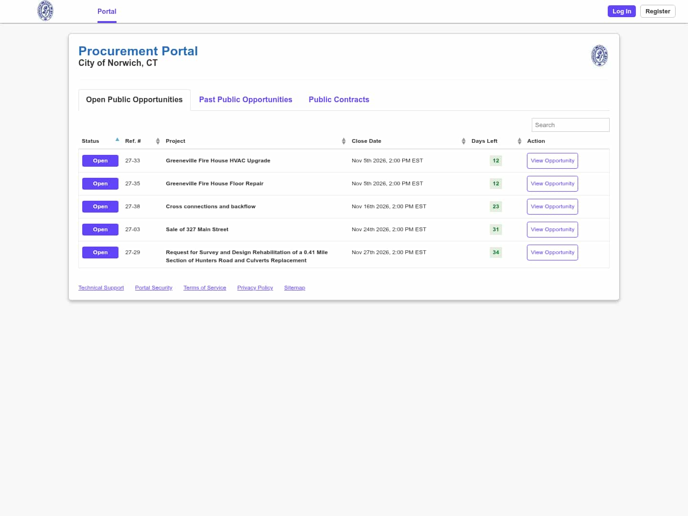Open the Portal Security link

click(154, 288)
